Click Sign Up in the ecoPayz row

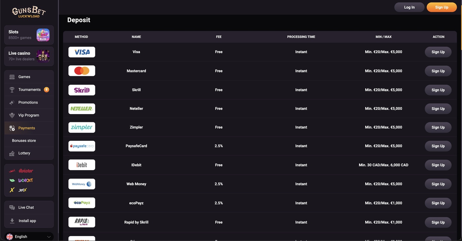click(438, 203)
